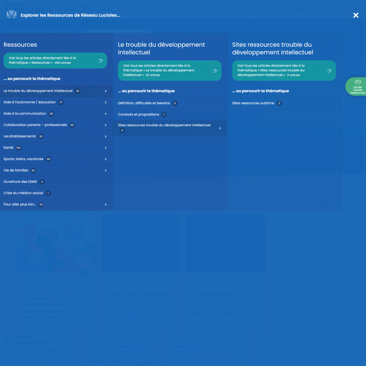The image size is (366, 366).
Task: Select 'Le trouble du développement intellectuel' menu item
Action: [56, 91]
